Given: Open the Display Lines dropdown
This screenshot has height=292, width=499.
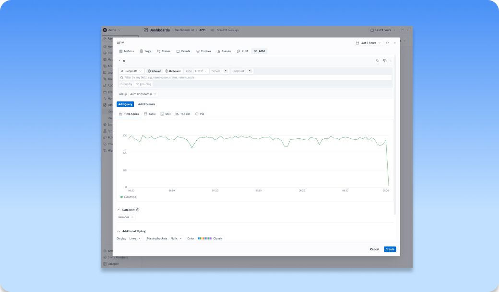Looking at the screenshot, I should (135, 238).
